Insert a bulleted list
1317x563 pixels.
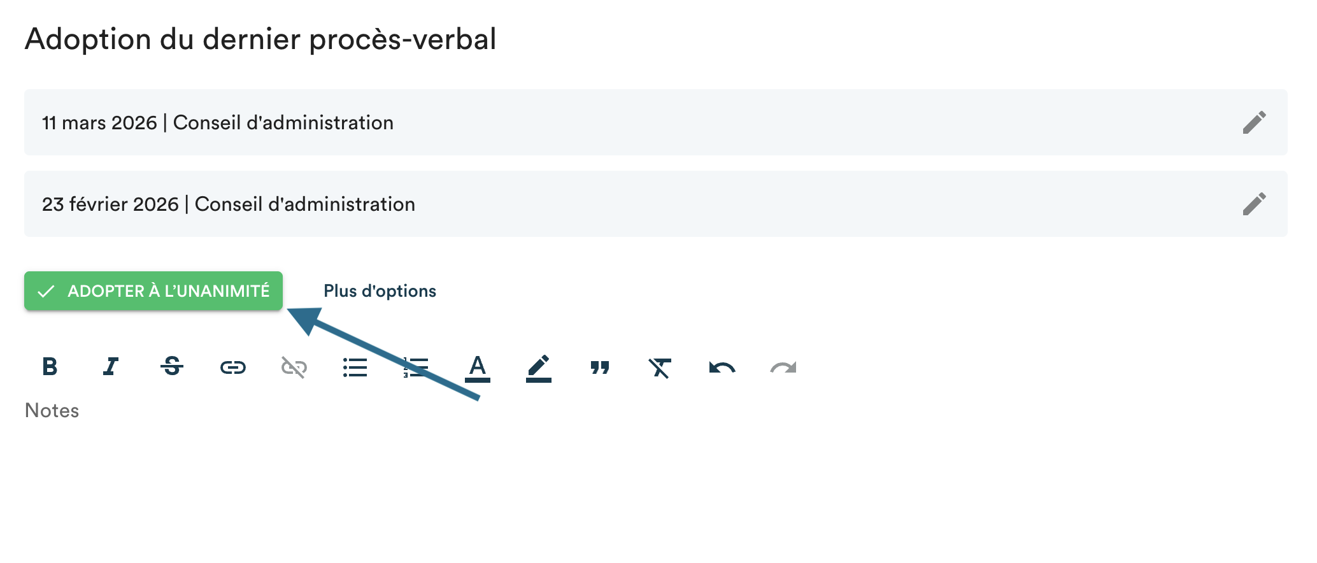pyautogui.click(x=355, y=367)
